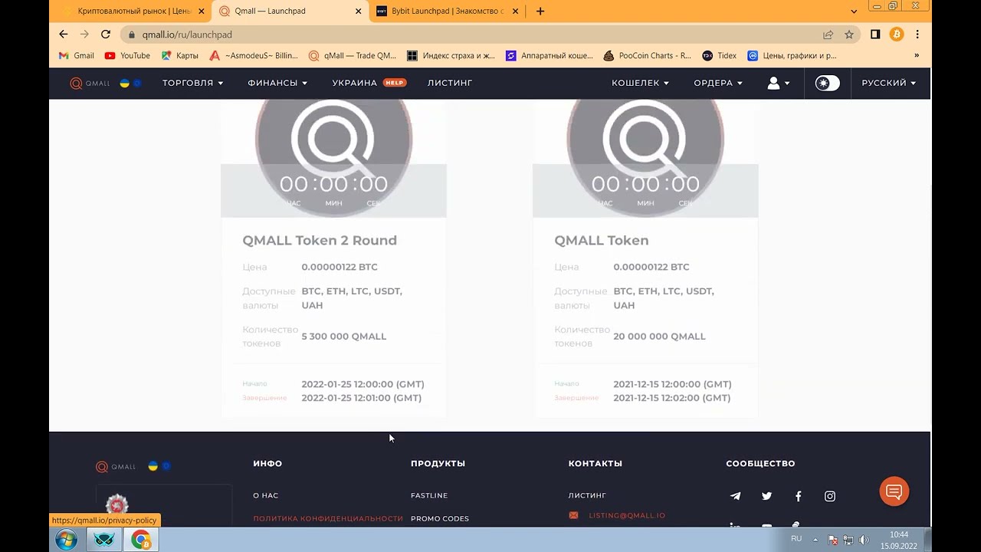This screenshot has width=981, height=552.
Task: Click the QMALL Token 2 Round title
Action: coord(320,241)
